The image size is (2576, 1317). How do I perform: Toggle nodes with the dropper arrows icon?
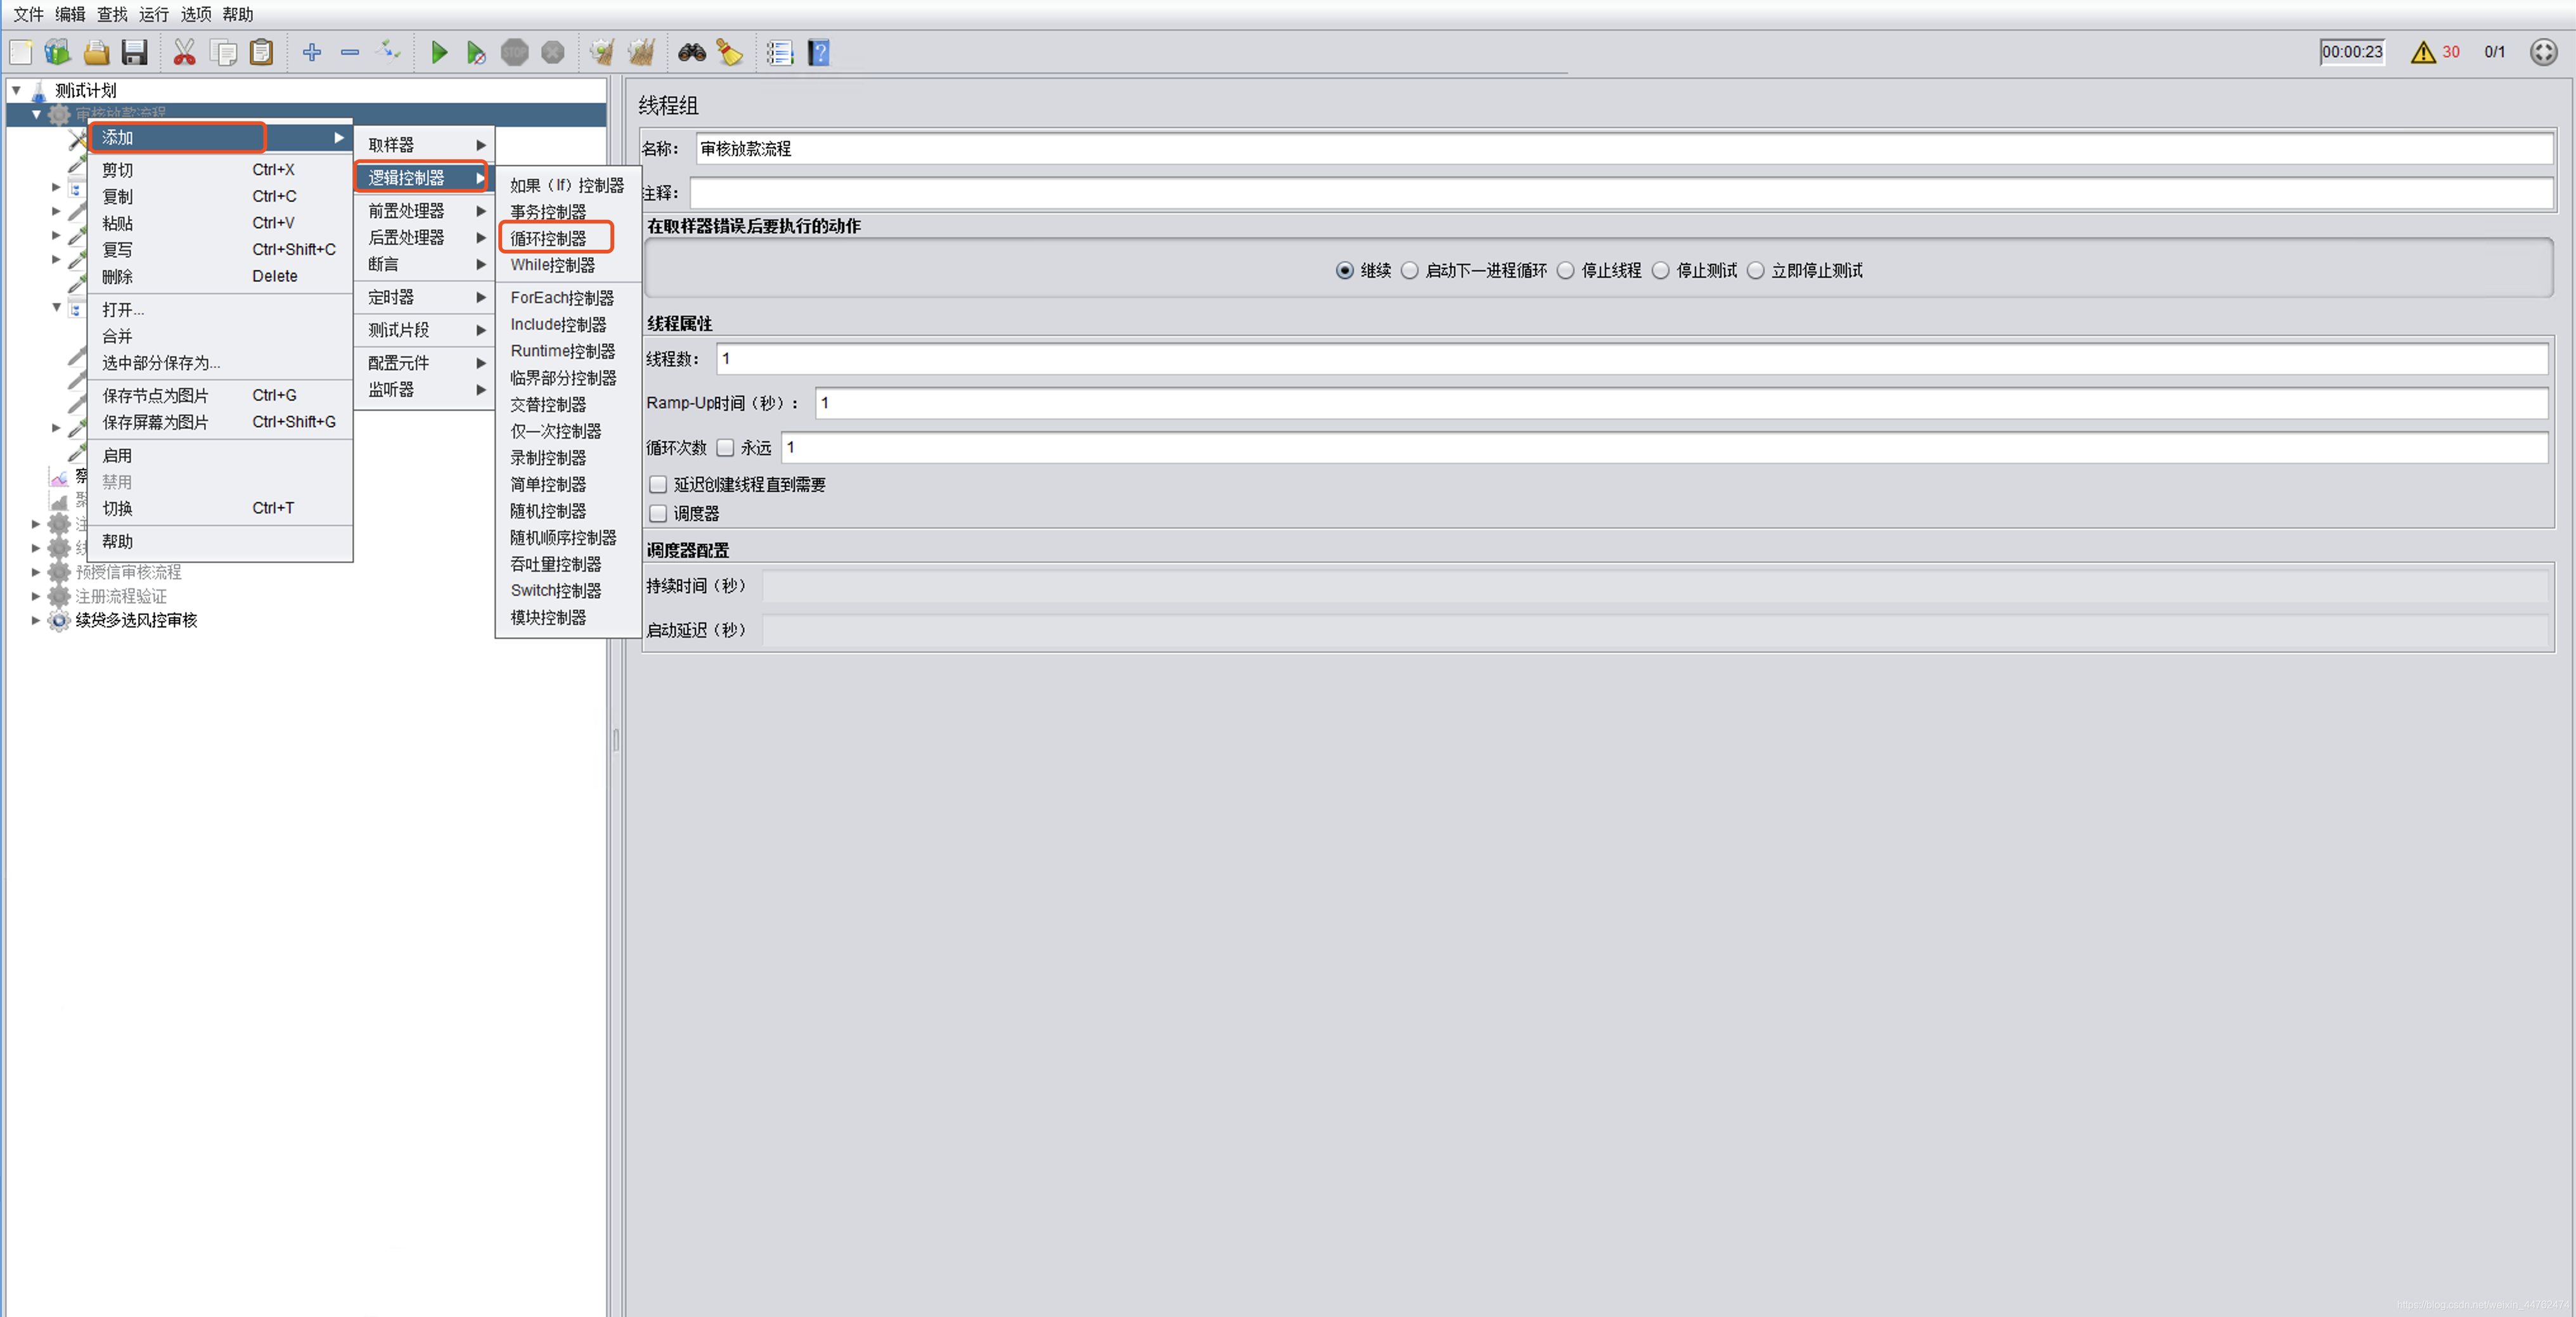pyautogui.click(x=388, y=51)
